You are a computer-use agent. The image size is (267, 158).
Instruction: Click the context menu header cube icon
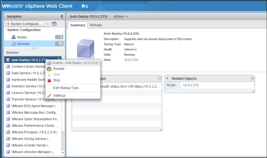pos(49,63)
